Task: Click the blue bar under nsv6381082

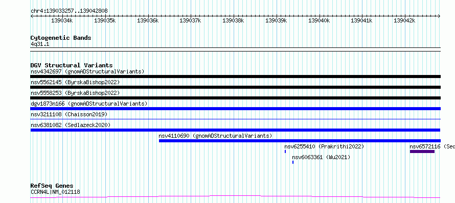Action: pos(236,130)
